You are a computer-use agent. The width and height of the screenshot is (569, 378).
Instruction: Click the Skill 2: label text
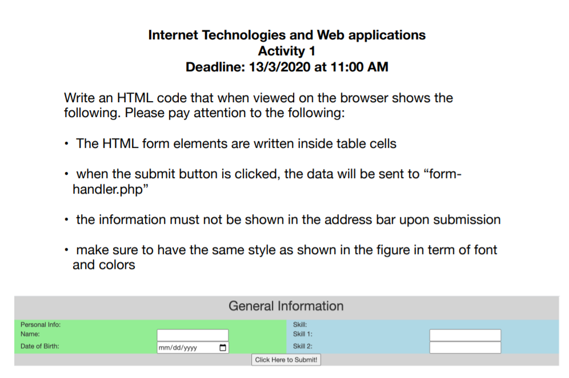point(301,347)
